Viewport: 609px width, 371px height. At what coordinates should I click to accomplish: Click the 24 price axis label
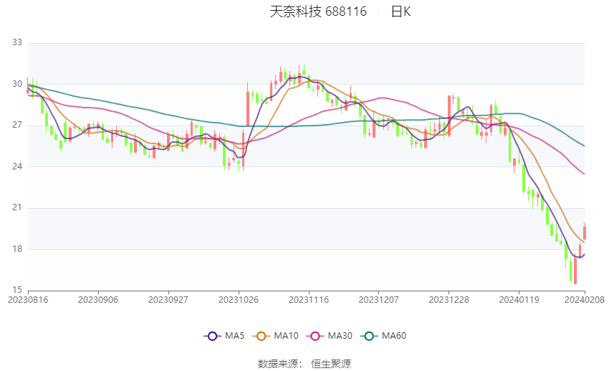17,166
